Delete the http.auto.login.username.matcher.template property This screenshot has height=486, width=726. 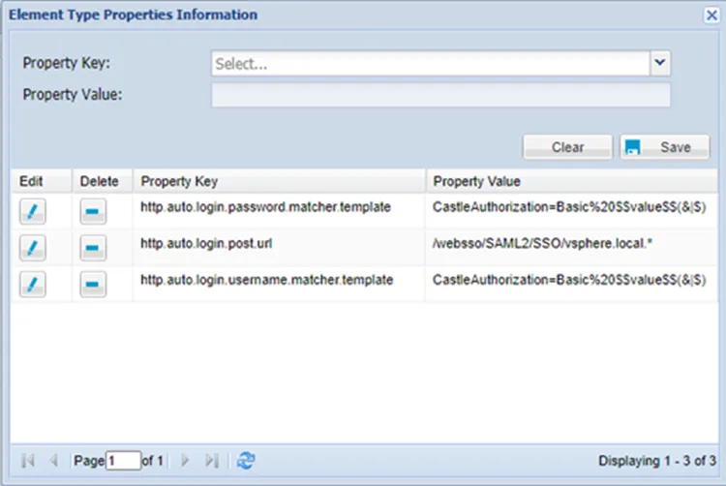coord(93,284)
